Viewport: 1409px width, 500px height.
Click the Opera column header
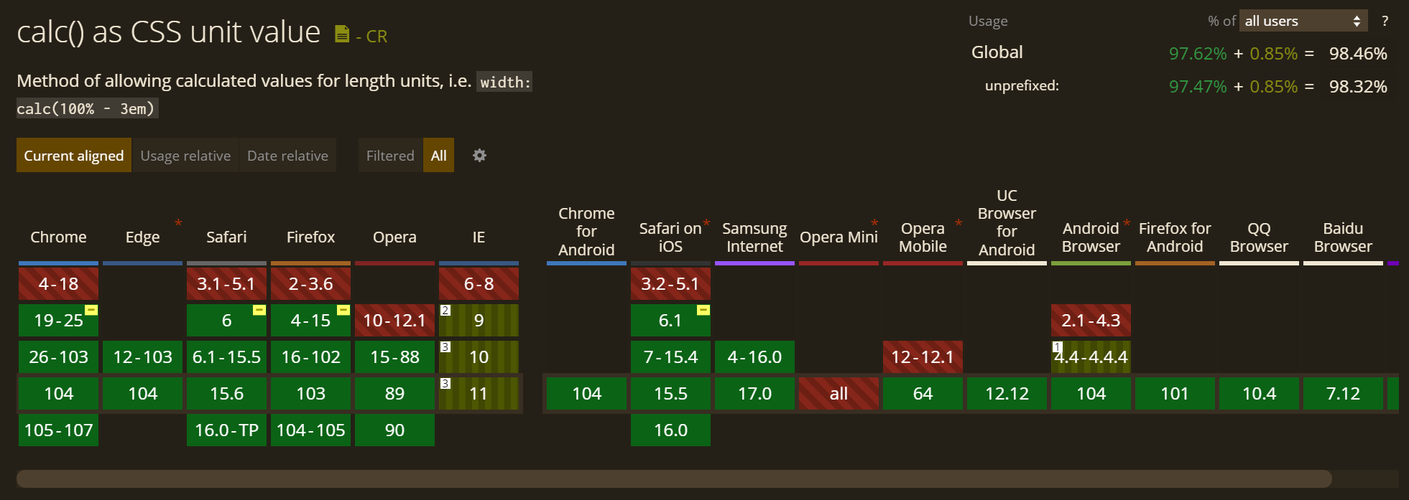[394, 237]
